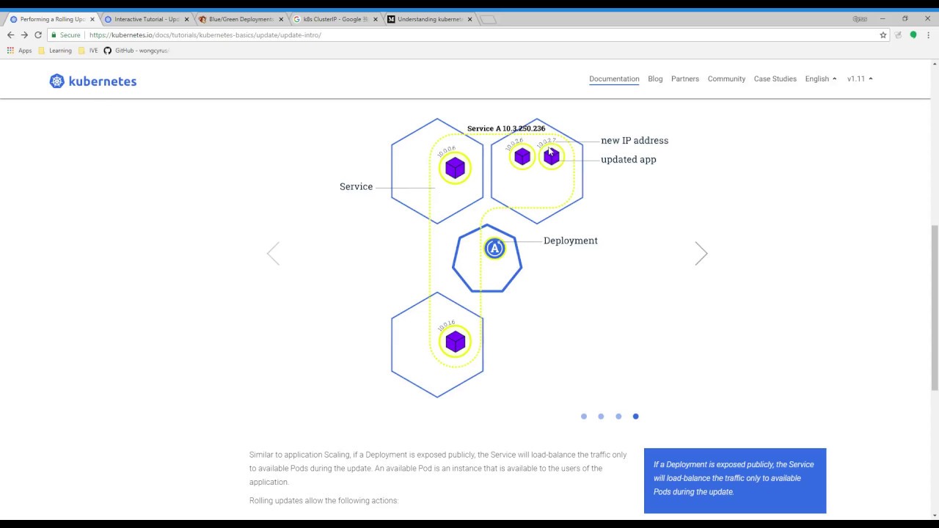939x528 pixels.
Task: Click 'Rolling updates allow the following actions' text
Action: tap(324, 500)
